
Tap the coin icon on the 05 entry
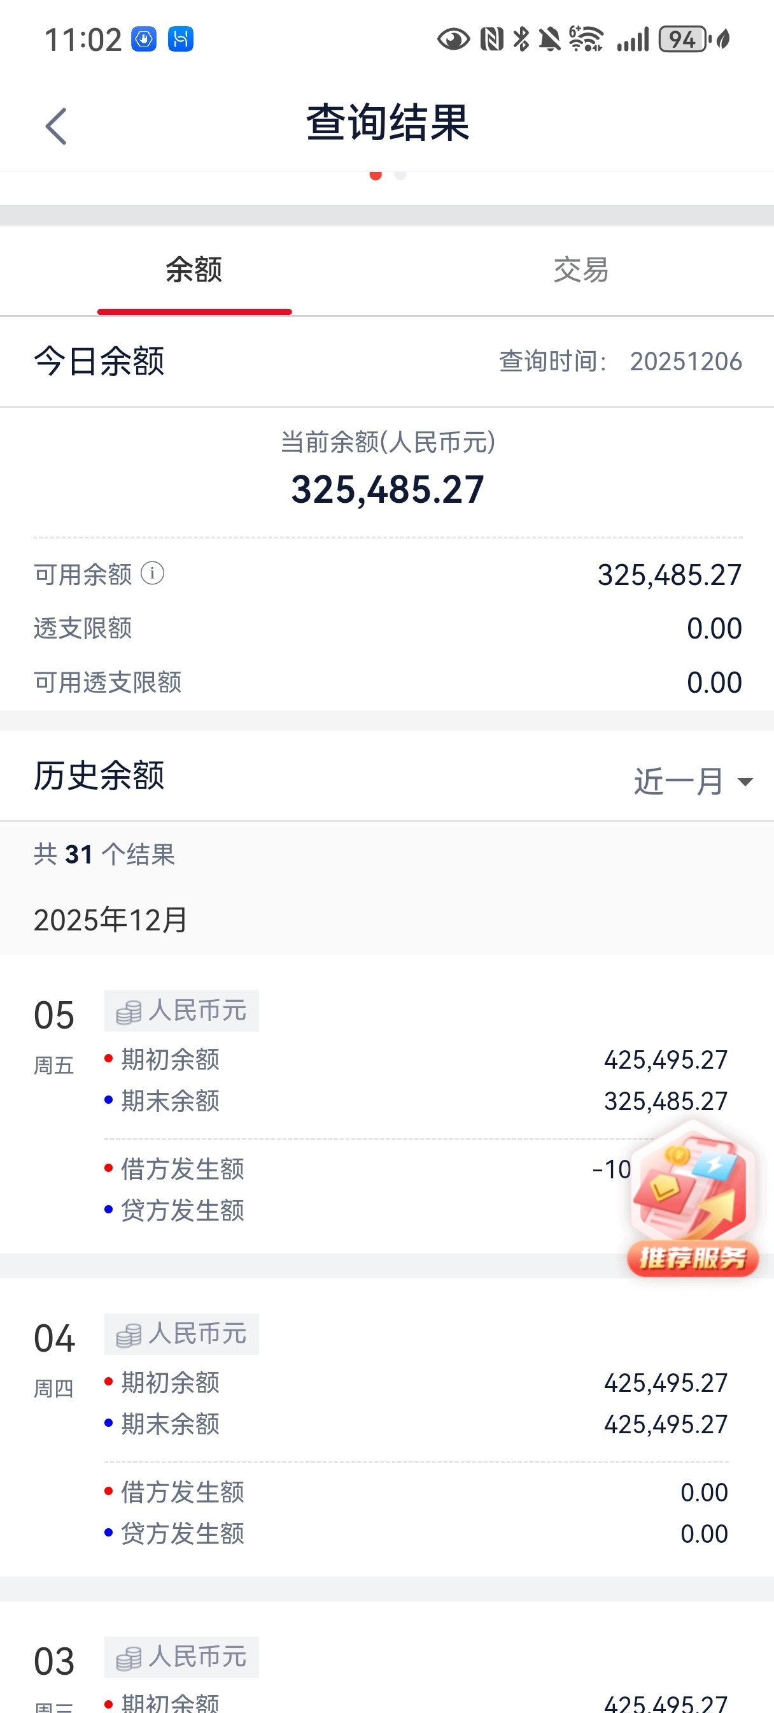tap(128, 1012)
